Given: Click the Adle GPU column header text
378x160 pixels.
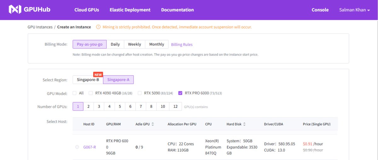Looking at the screenshot, I should [142, 124].
